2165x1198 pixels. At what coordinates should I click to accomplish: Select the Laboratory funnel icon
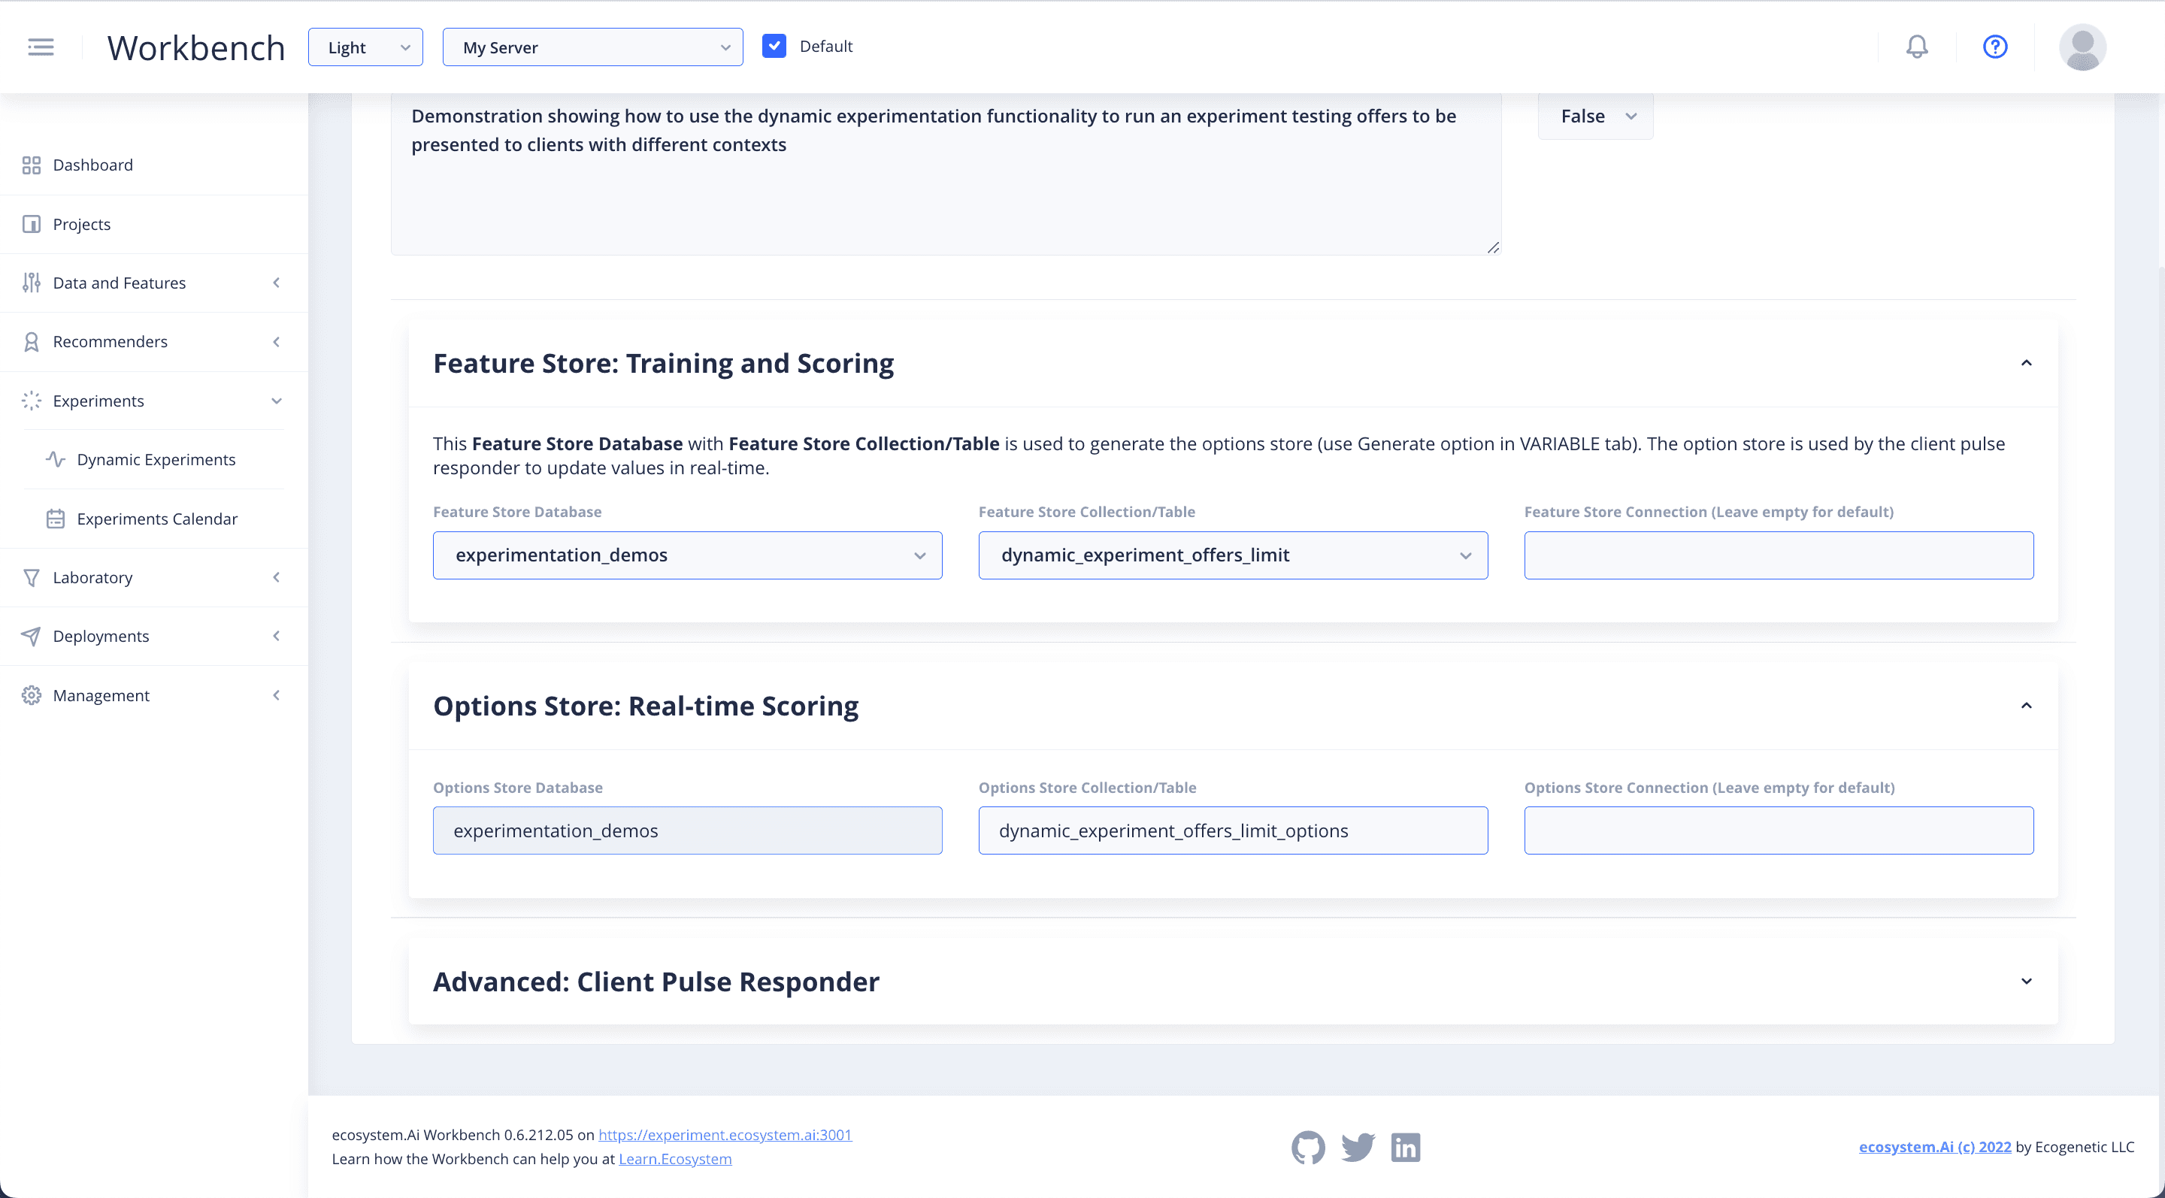(x=31, y=577)
